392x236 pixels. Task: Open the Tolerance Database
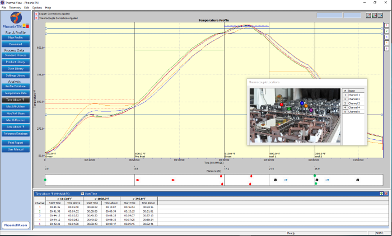click(16, 134)
